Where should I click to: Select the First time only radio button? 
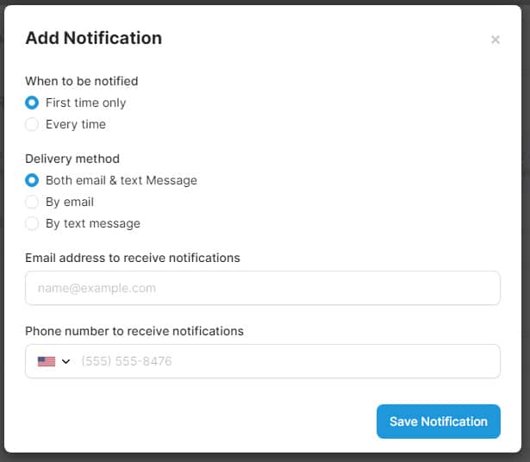tap(32, 103)
